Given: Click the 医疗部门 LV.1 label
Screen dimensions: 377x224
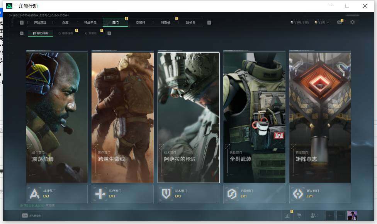Looking at the screenshot, I should pyautogui.click(x=112, y=196).
